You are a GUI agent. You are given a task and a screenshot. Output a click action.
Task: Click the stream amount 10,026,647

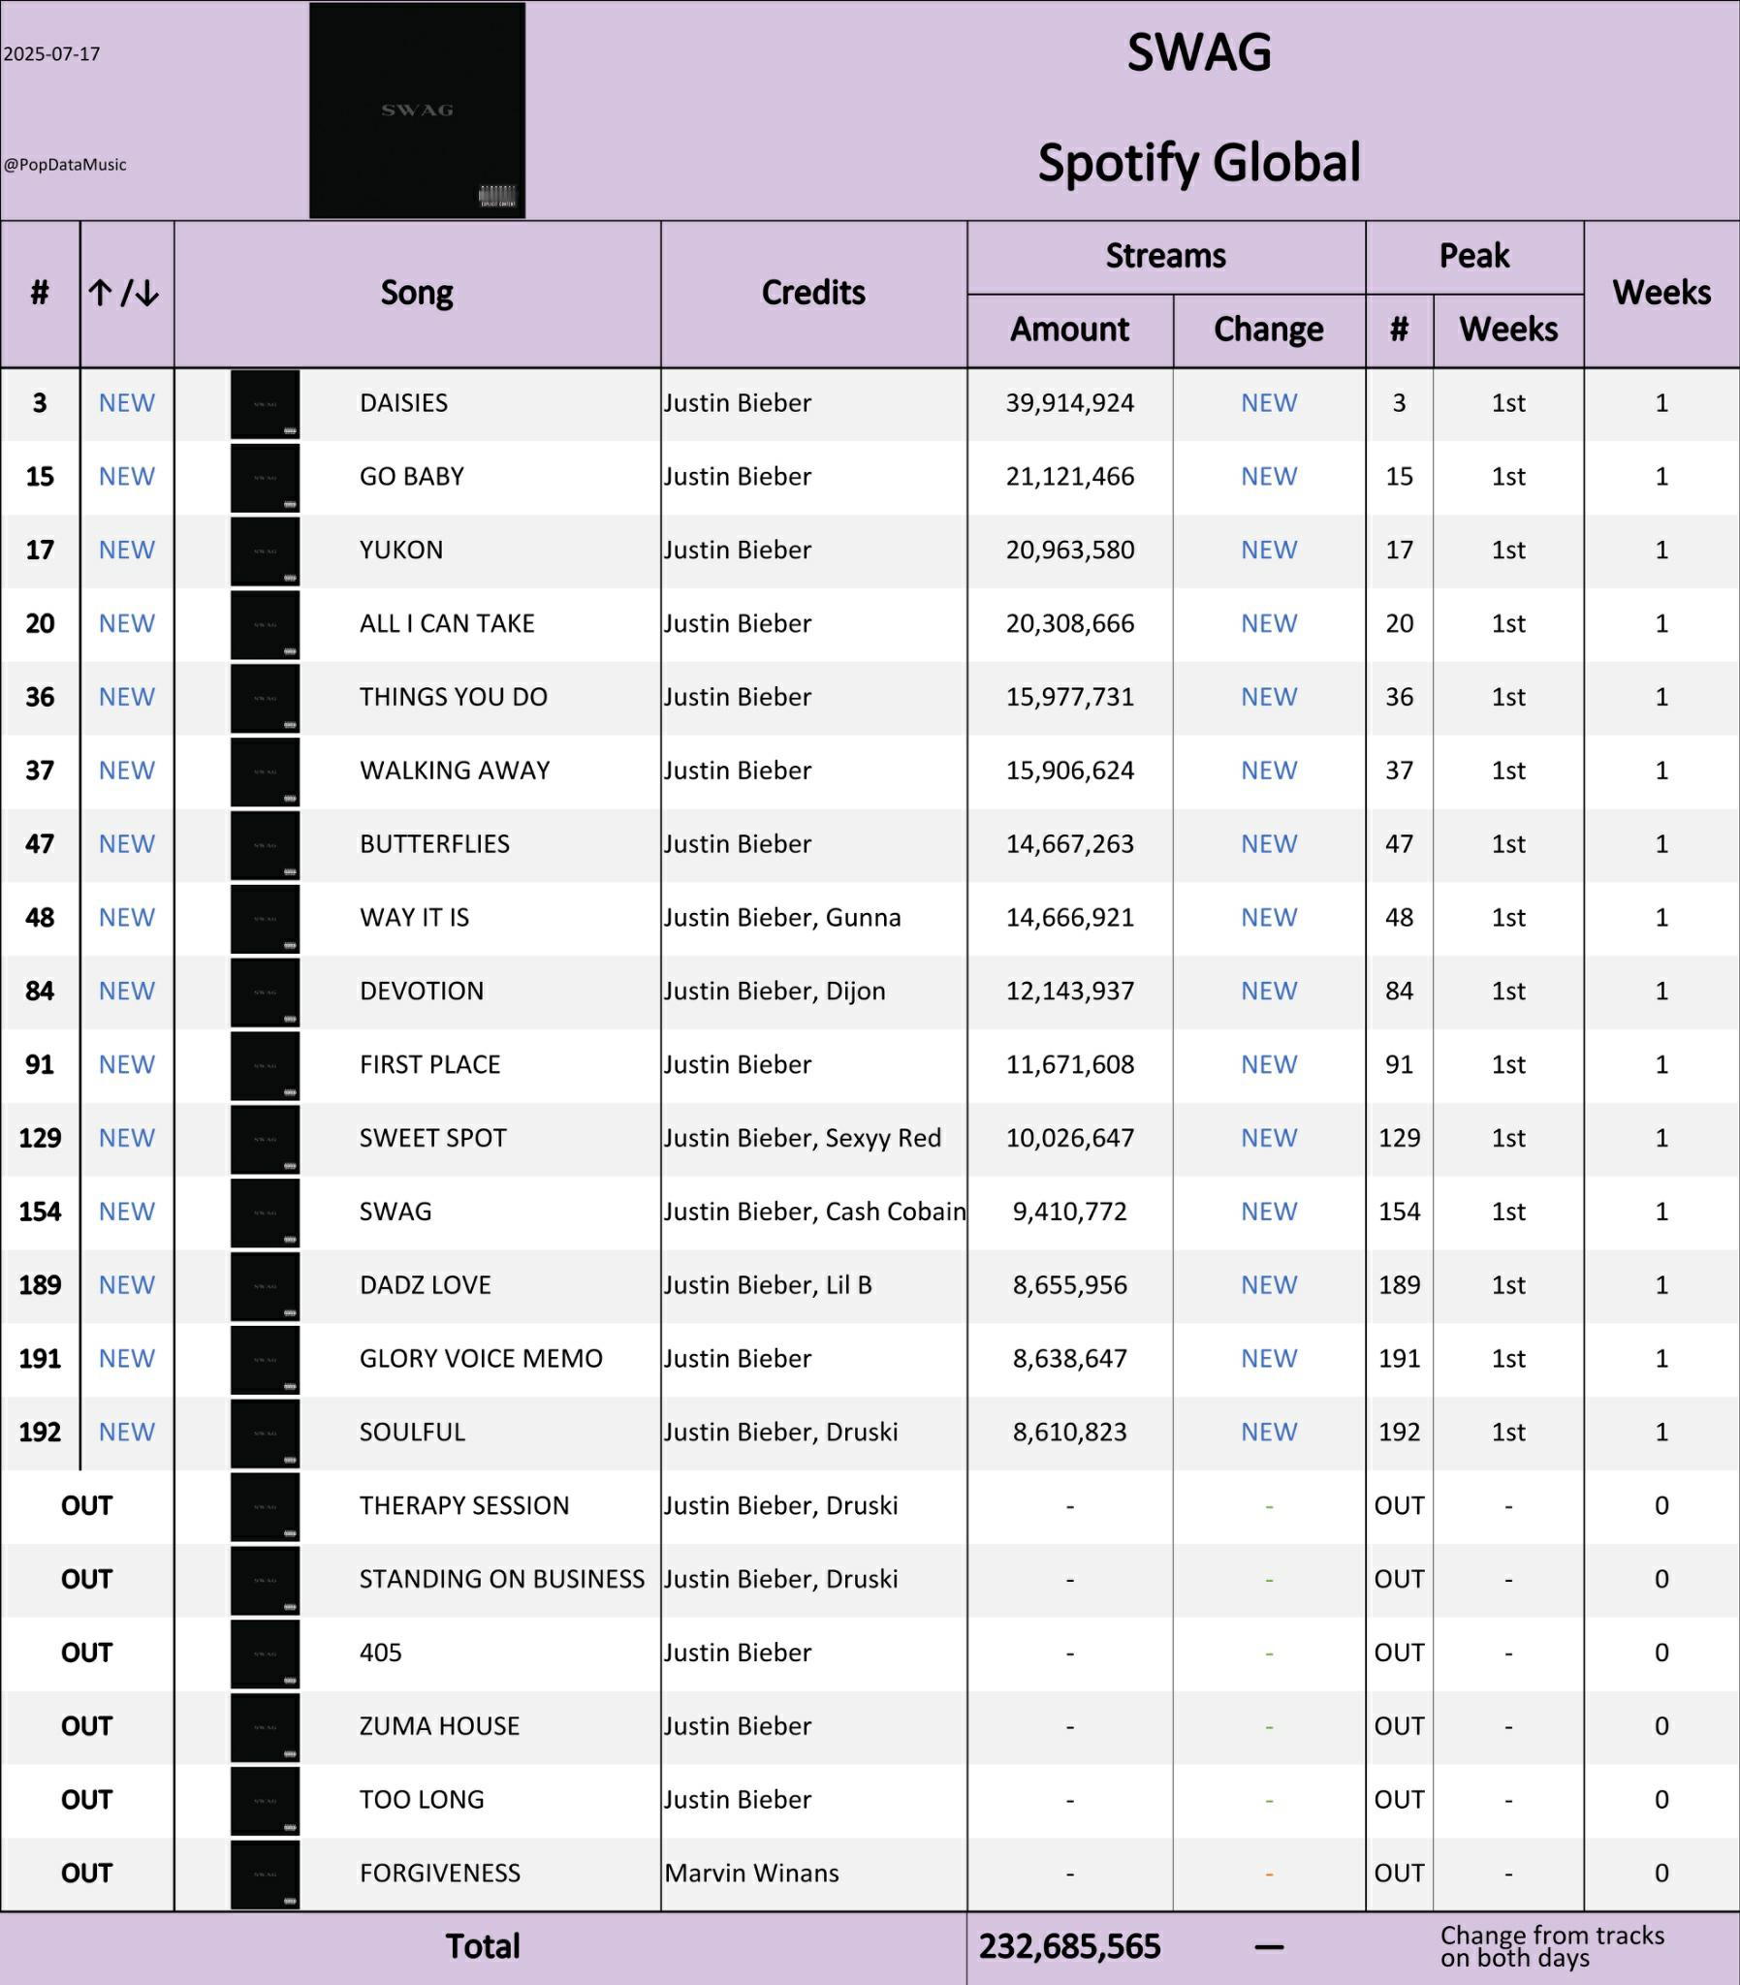[x=1070, y=1139]
